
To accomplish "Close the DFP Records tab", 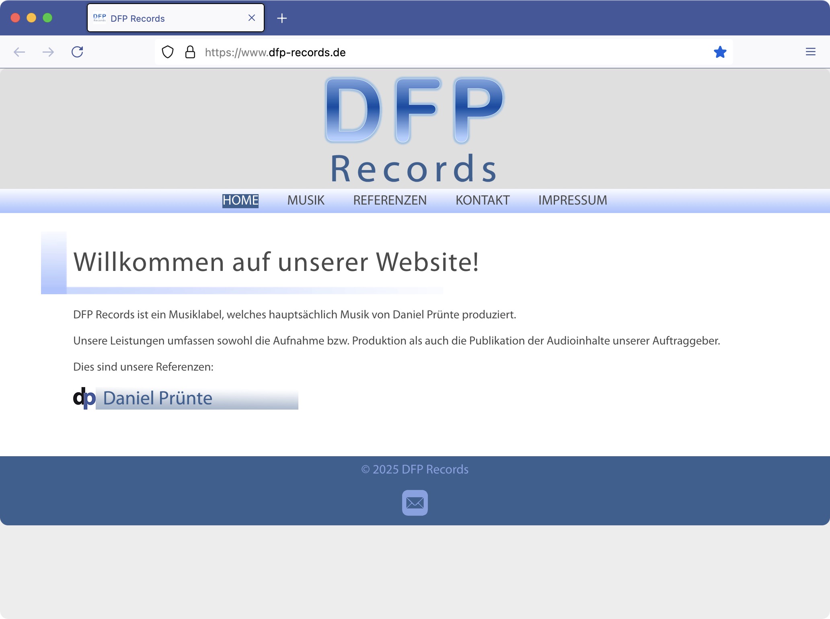I will tap(252, 18).
